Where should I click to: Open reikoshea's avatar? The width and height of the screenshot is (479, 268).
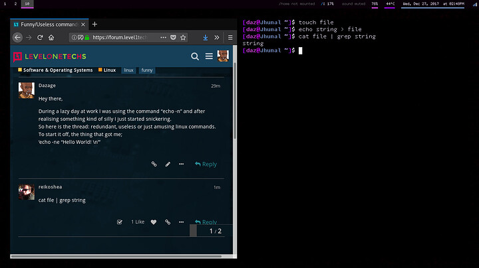27,192
